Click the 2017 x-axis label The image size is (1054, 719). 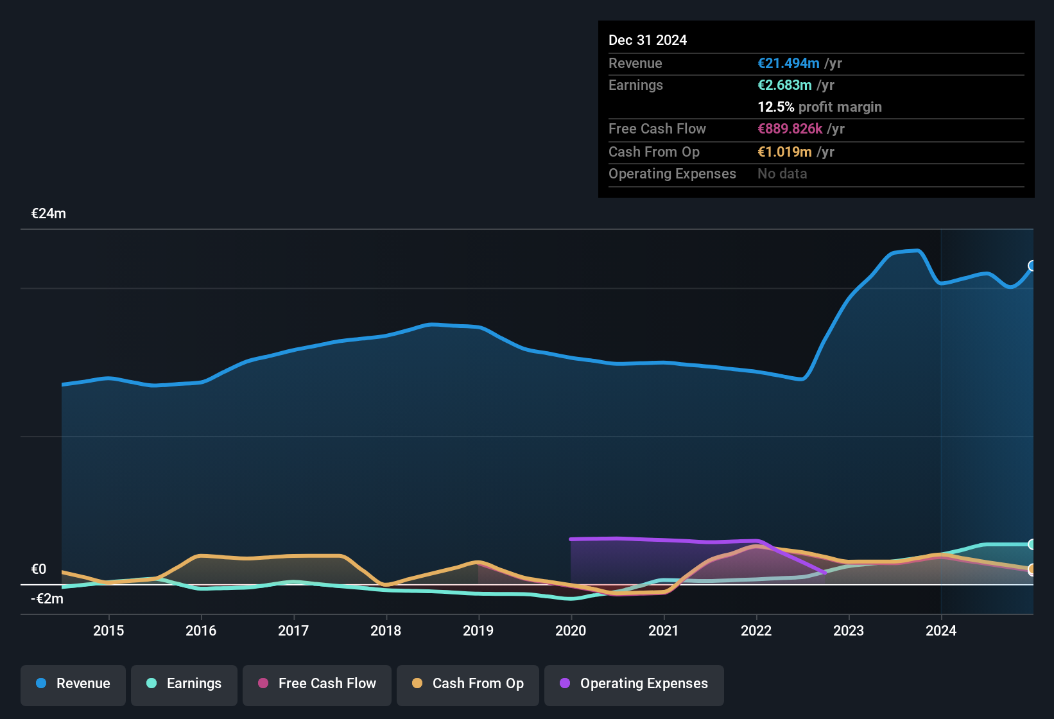pos(293,630)
